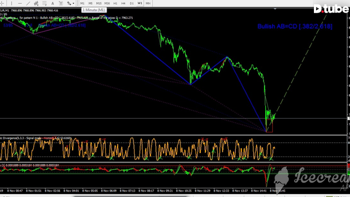Click the large Bullish AB=CD [.382/2.618] label
Screen dimensions: 350x197
pyautogui.click(x=295, y=26)
